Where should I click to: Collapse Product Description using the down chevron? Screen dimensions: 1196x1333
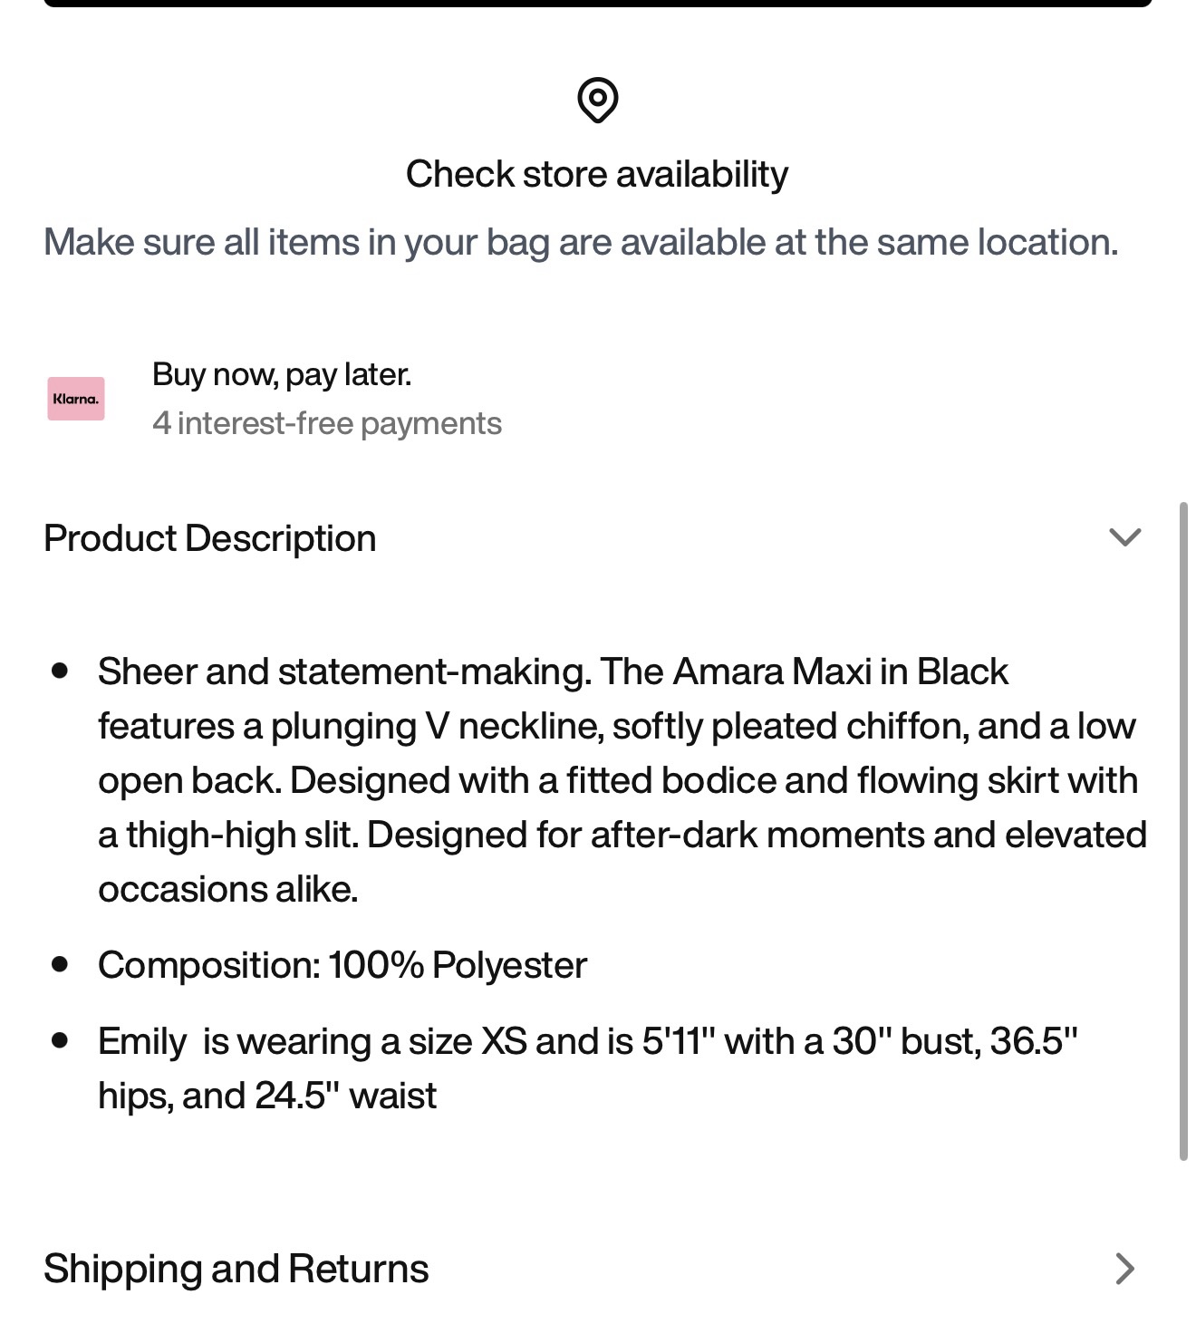coord(1124,537)
